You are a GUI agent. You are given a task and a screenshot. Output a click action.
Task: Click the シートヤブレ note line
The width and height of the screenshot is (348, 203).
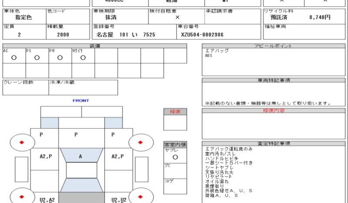[x=219, y=168]
